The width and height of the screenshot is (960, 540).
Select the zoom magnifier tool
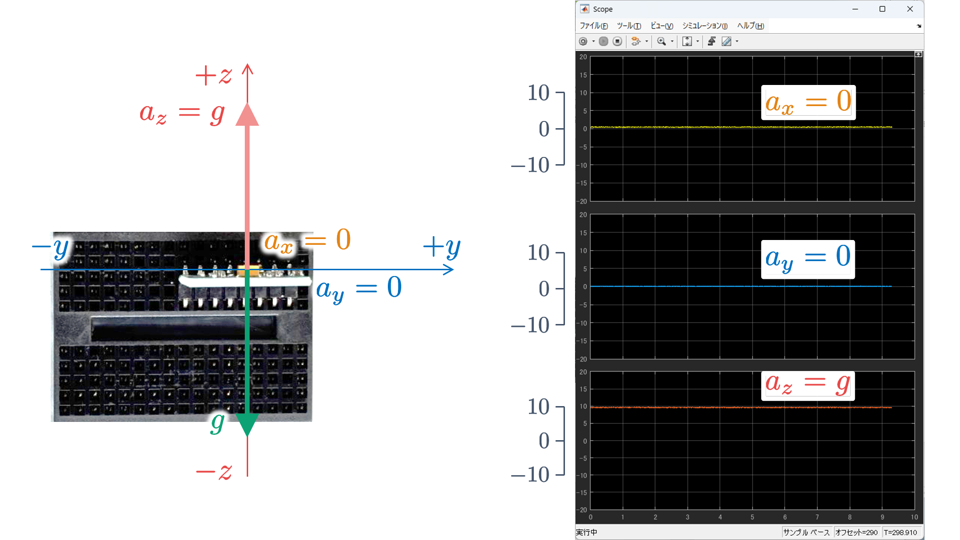click(661, 42)
